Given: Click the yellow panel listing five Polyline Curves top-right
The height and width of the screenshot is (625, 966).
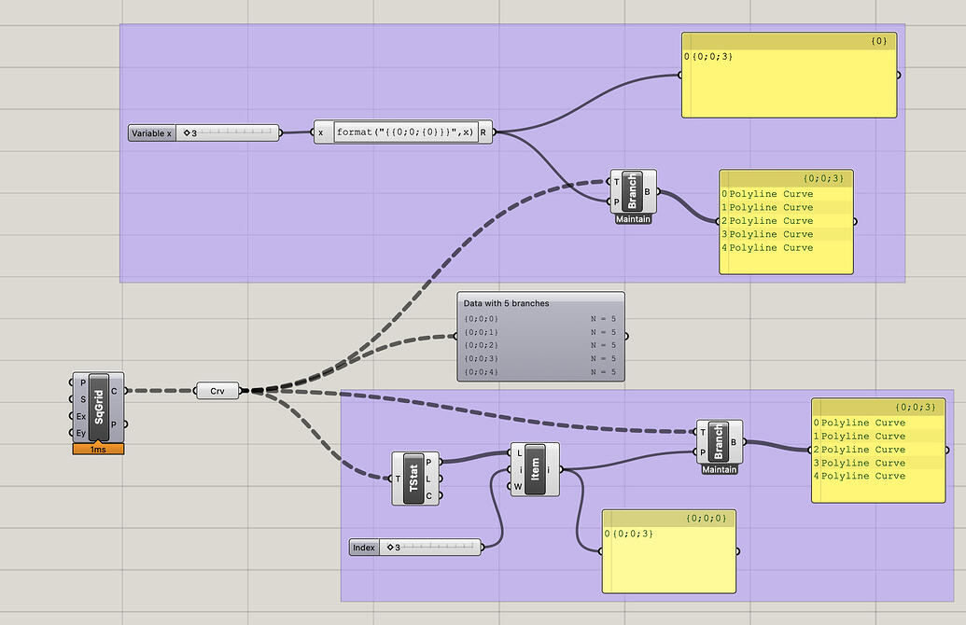Looking at the screenshot, I should point(786,221).
